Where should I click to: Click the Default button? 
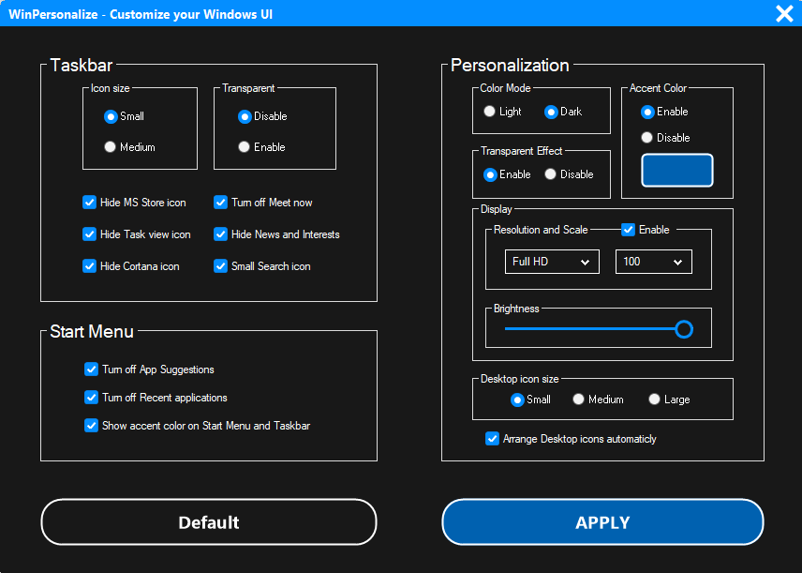[208, 521]
